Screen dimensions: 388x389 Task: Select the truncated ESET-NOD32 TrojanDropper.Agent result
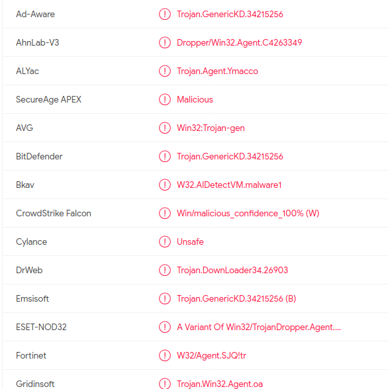259,327
